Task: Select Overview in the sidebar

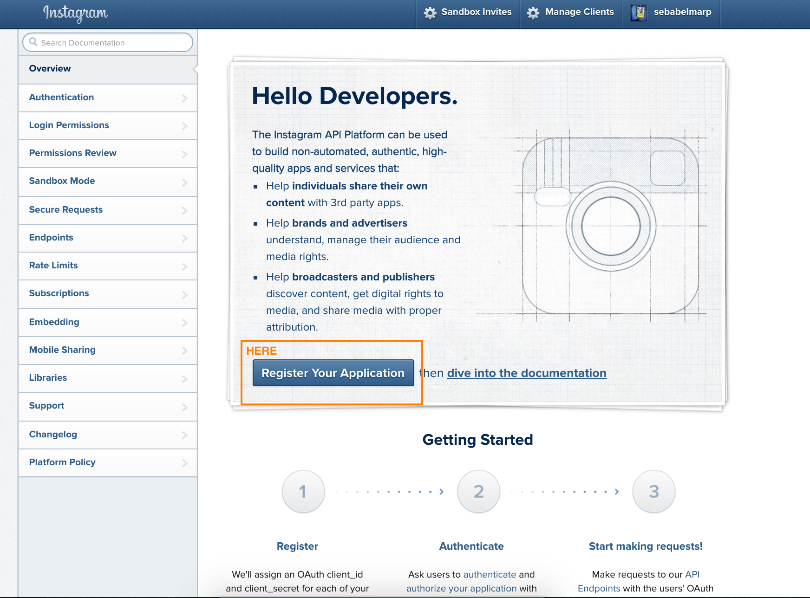Action: tap(108, 69)
